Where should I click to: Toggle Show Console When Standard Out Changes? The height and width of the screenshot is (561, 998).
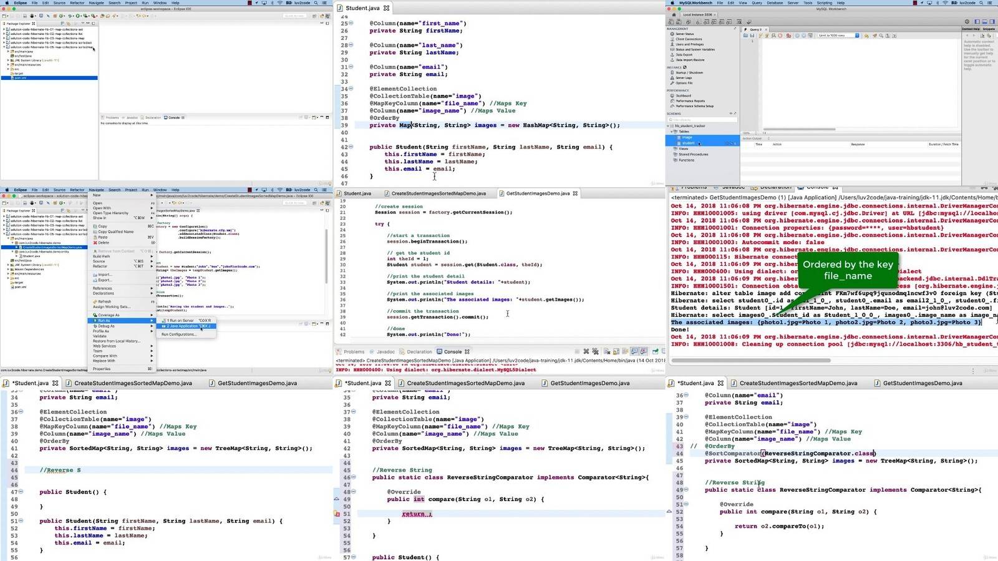pyautogui.click(x=634, y=352)
